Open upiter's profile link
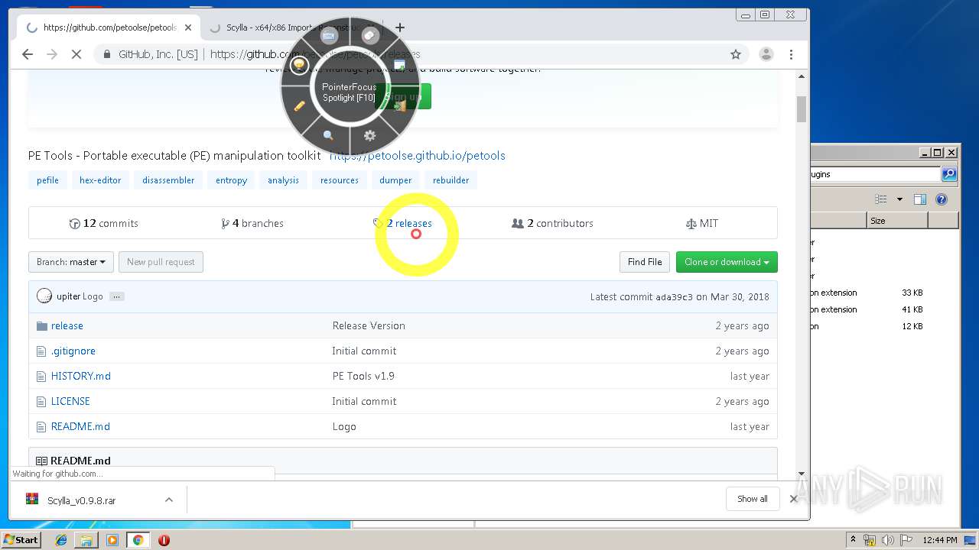Image resolution: width=979 pixels, height=550 pixels. [x=68, y=296]
